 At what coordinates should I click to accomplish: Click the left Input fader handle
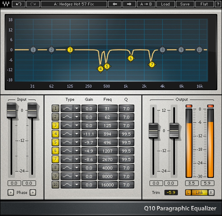(x=11, y=110)
